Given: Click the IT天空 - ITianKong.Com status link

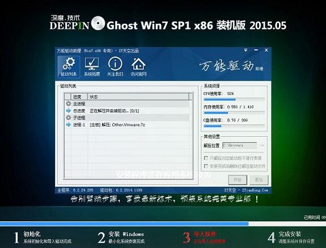Looking at the screenshot, I should tap(246, 190).
